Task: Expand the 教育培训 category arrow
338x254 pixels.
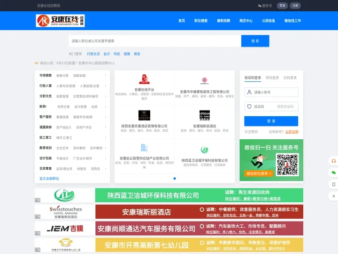Action: [106, 148]
